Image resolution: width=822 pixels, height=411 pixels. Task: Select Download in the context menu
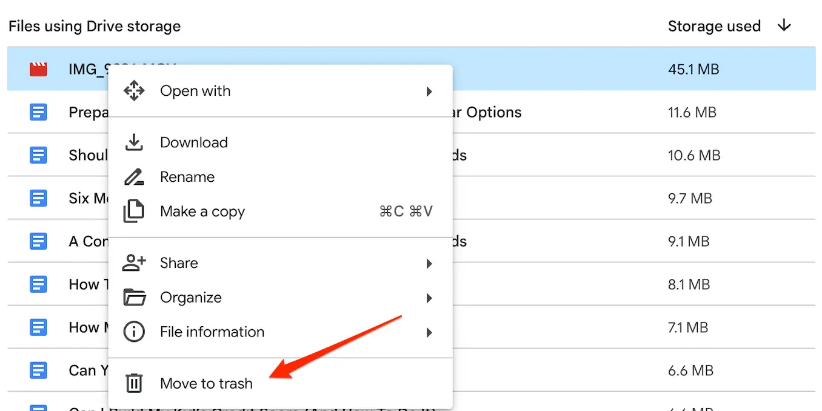[193, 142]
